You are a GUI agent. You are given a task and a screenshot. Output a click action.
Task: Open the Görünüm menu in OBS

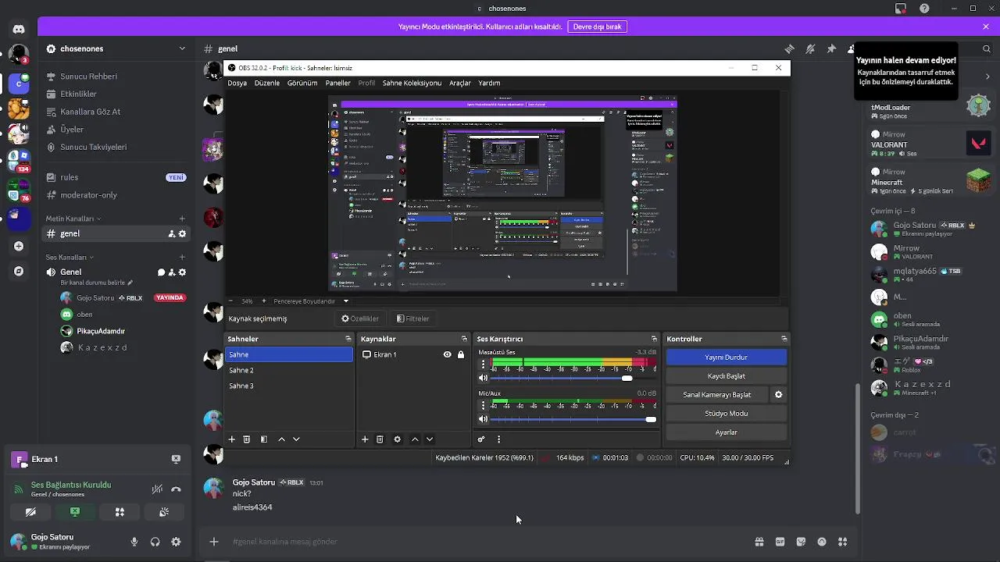[302, 83]
